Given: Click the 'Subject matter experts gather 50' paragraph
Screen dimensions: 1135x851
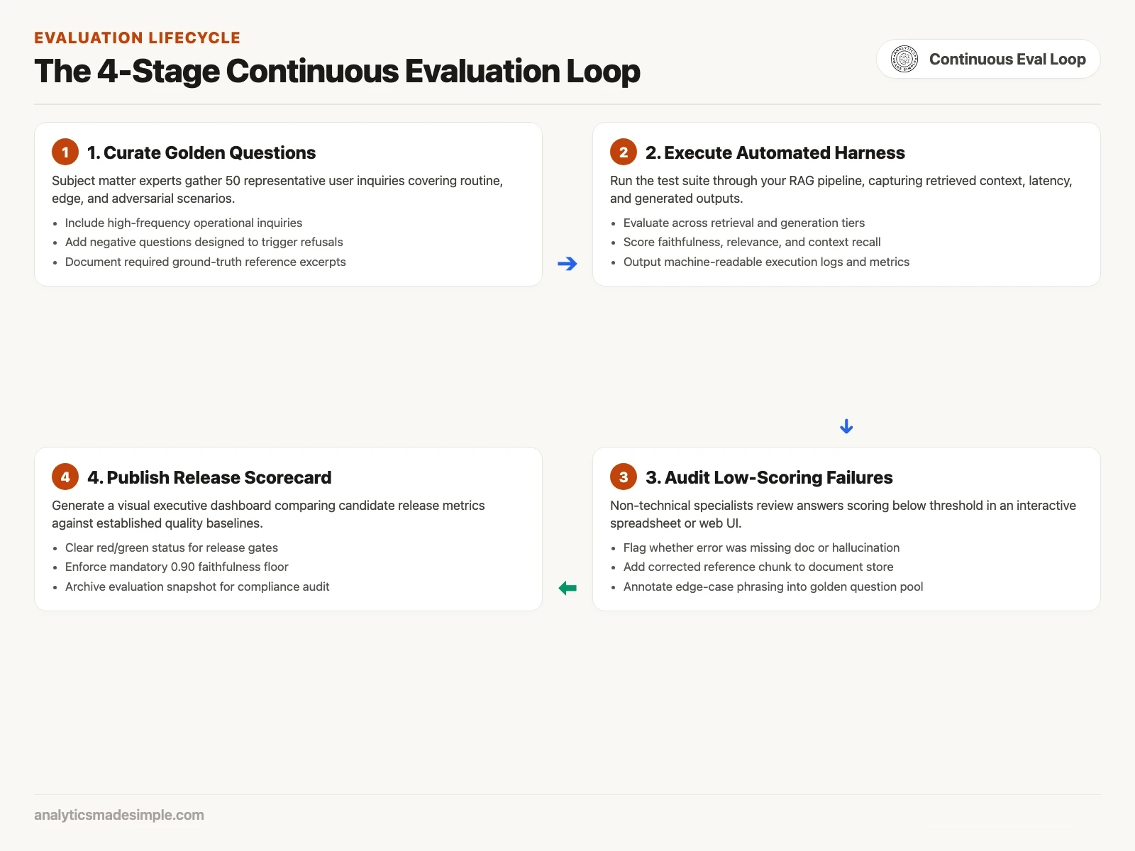Looking at the screenshot, I should [277, 189].
